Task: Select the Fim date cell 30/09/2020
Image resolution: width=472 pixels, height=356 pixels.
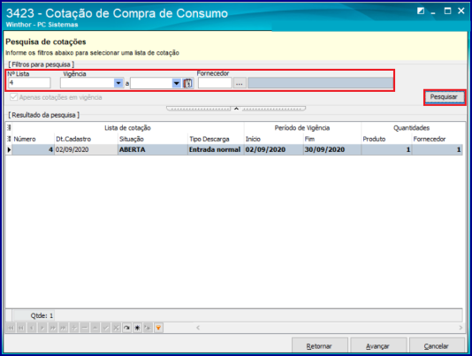Action: pos(332,149)
